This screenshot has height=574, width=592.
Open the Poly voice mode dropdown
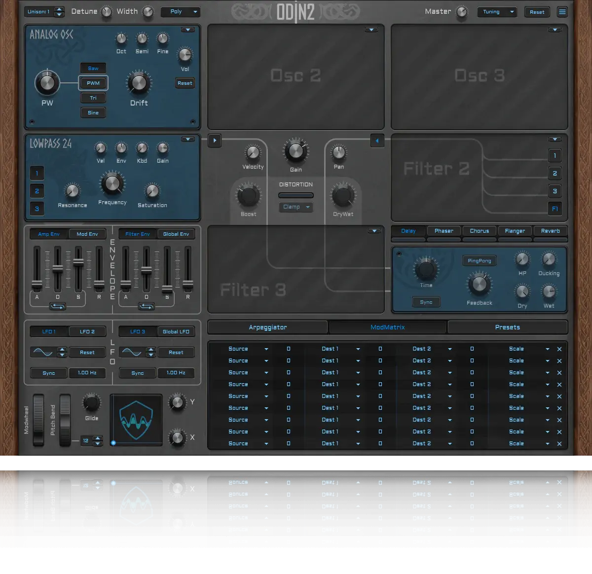180,12
